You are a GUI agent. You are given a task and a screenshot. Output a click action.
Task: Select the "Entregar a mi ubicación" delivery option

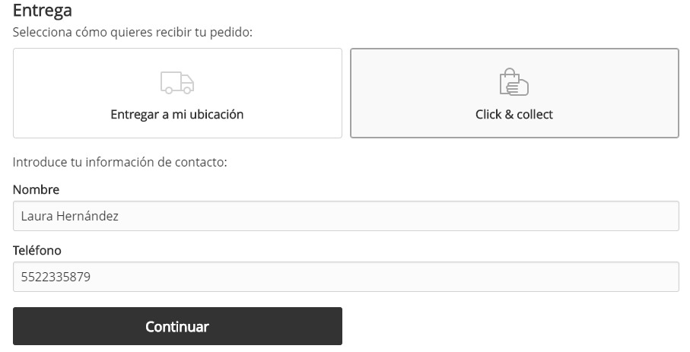177,94
